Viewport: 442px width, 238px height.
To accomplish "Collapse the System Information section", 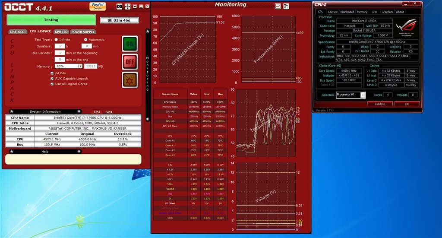I will (79, 111).
